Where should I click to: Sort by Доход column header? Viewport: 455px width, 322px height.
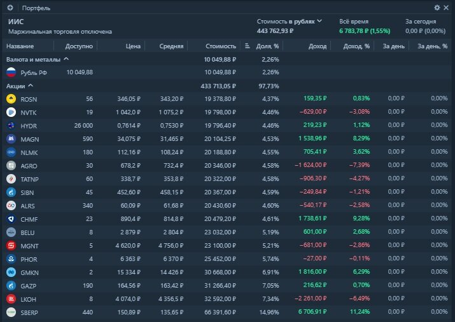click(318, 46)
